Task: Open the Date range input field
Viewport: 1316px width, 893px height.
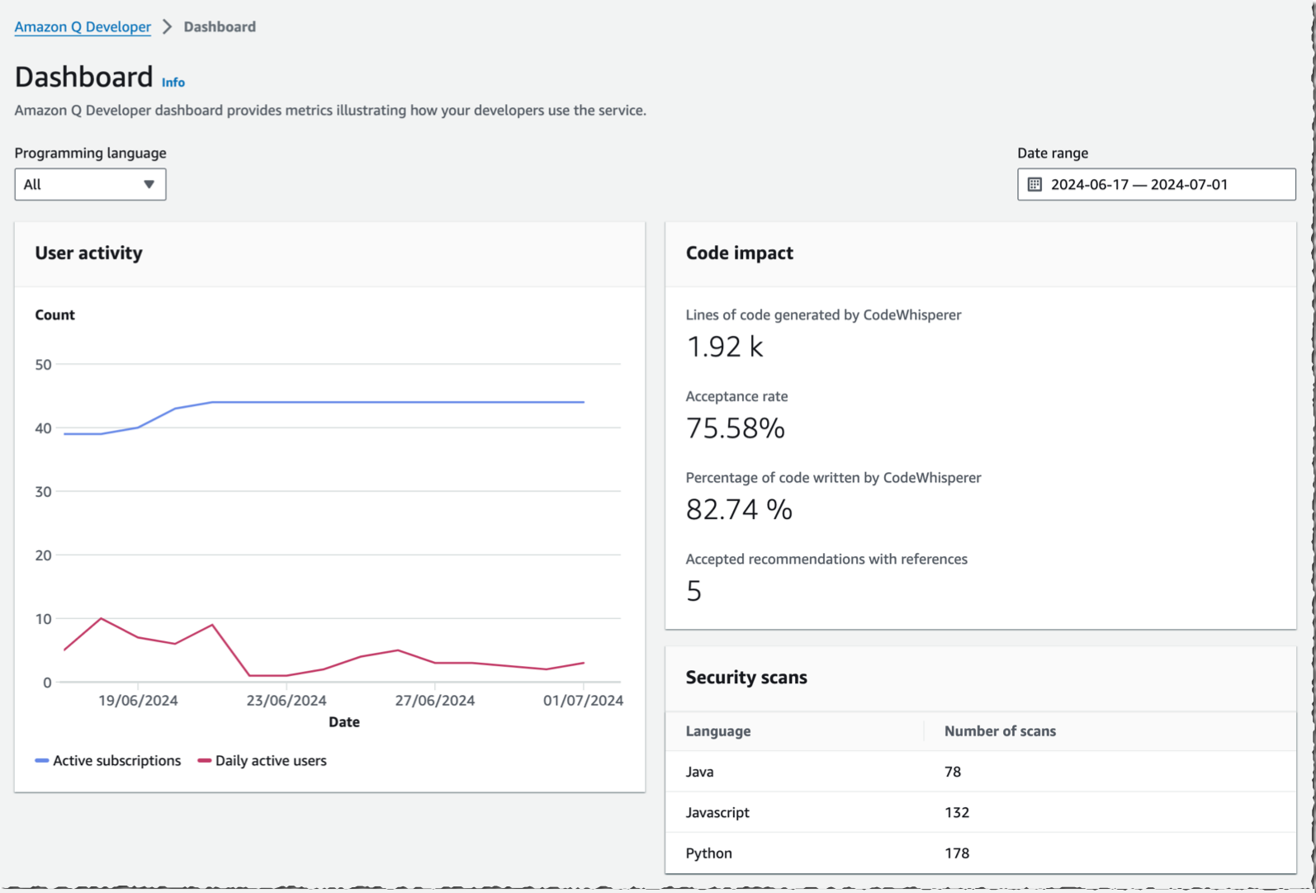Action: [x=1156, y=184]
